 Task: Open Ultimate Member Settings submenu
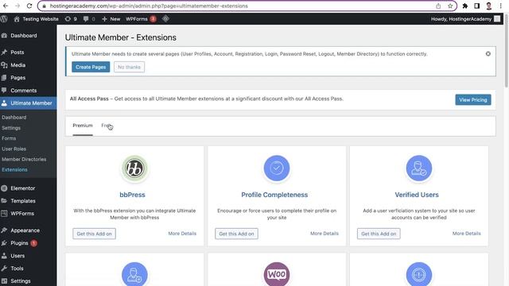point(11,128)
